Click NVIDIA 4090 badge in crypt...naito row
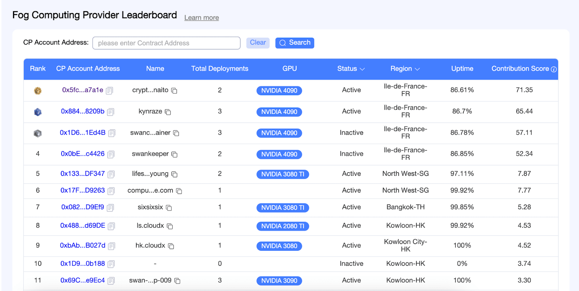 tap(279, 90)
